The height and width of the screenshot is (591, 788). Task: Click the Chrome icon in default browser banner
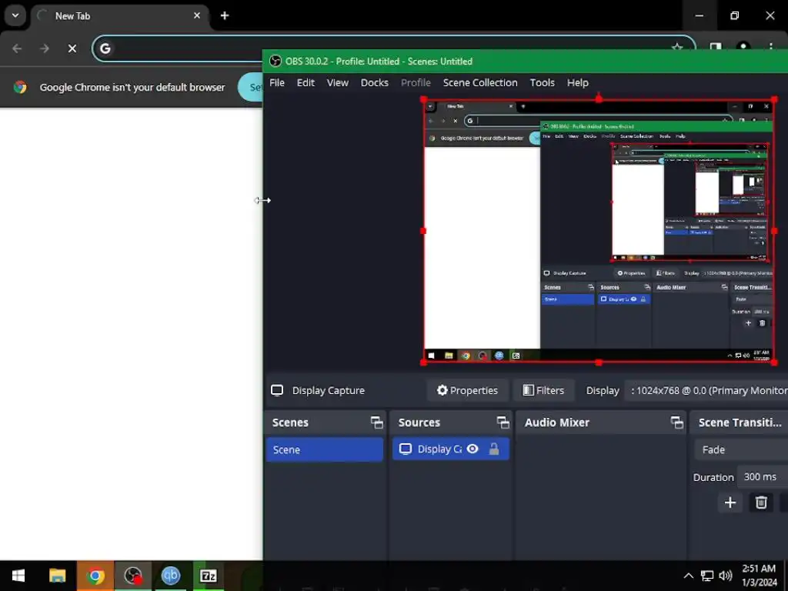point(20,88)
